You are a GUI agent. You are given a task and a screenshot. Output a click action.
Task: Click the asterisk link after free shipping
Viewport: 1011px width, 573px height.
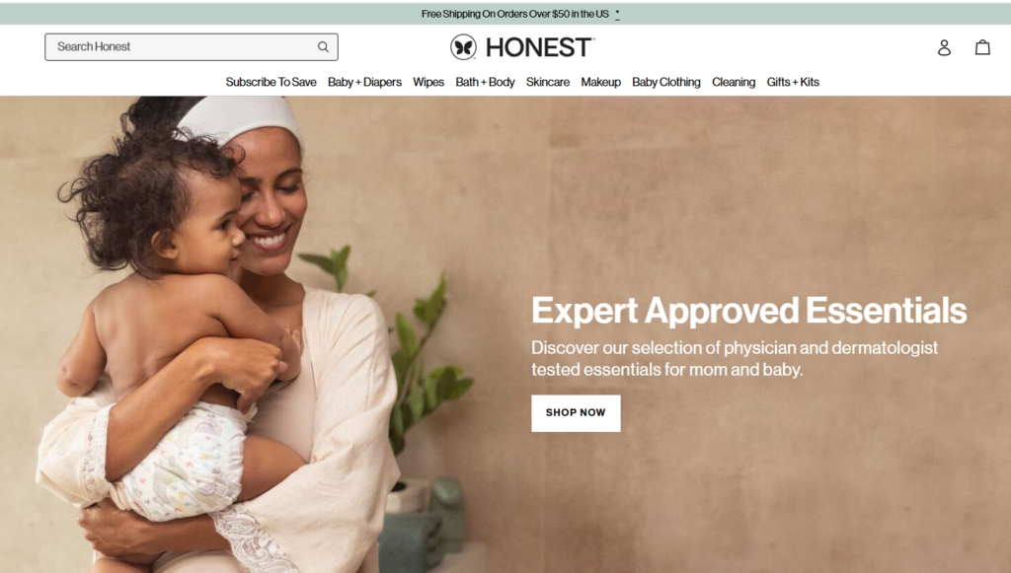point(617,14)
